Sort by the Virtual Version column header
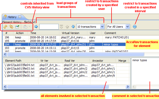This screenshot has height=99, width=159. [74, 33]
